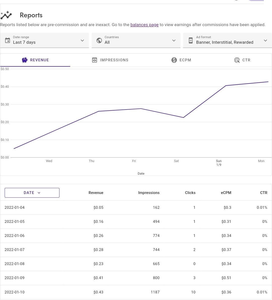Image resolution: width=272 pixels, height=300 pixels.
Task: Click the eye icon beside Impressions
Action: click(94, 60)
